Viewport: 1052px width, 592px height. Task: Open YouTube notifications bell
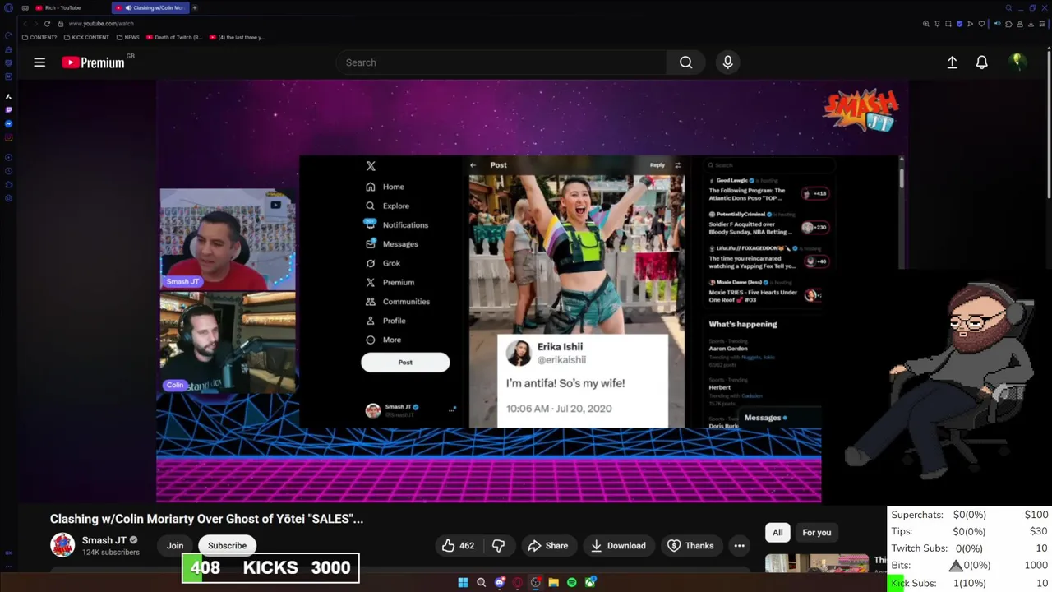(x=981, y=62)
